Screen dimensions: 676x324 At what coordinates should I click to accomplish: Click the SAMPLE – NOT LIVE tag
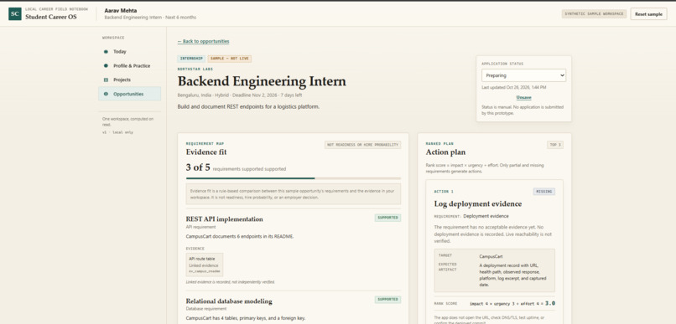pos(229,59)
